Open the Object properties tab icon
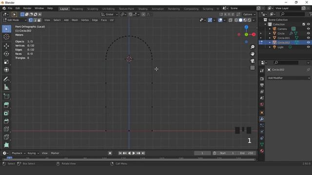Image resolution: width=312 pixels, height=175 pixels. click(x=262, y=112)
